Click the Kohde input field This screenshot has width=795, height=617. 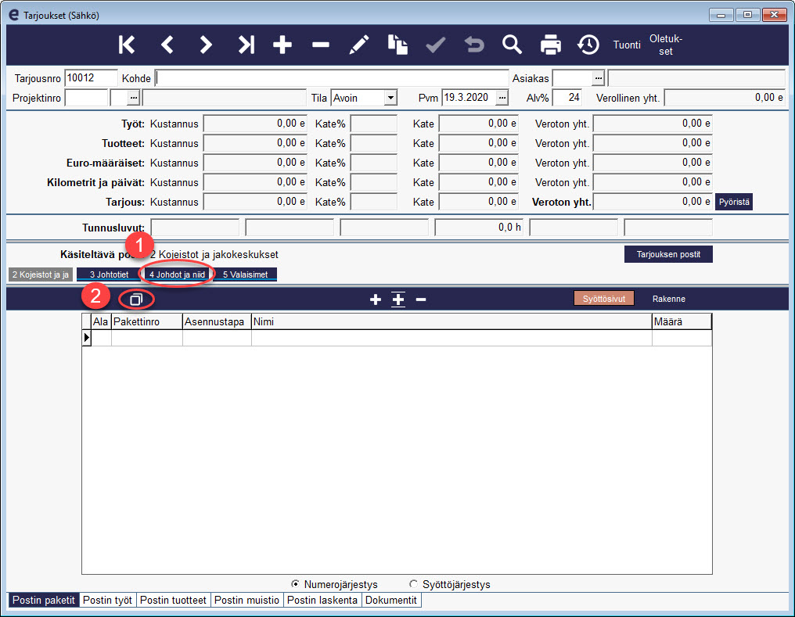pyautogui.click(x=332, y=78)
